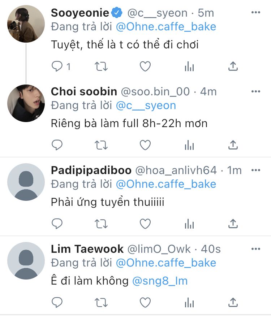Open Choi soobin's profile picture
The width and height of the screenshot is (271, 316).
(26, 103)
